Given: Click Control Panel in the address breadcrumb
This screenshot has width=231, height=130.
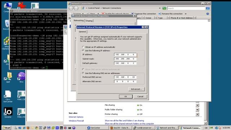Looking at the screenshot, I should [x=94, y=8].
